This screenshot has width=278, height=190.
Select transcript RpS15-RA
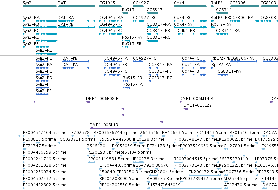[126, 41]
